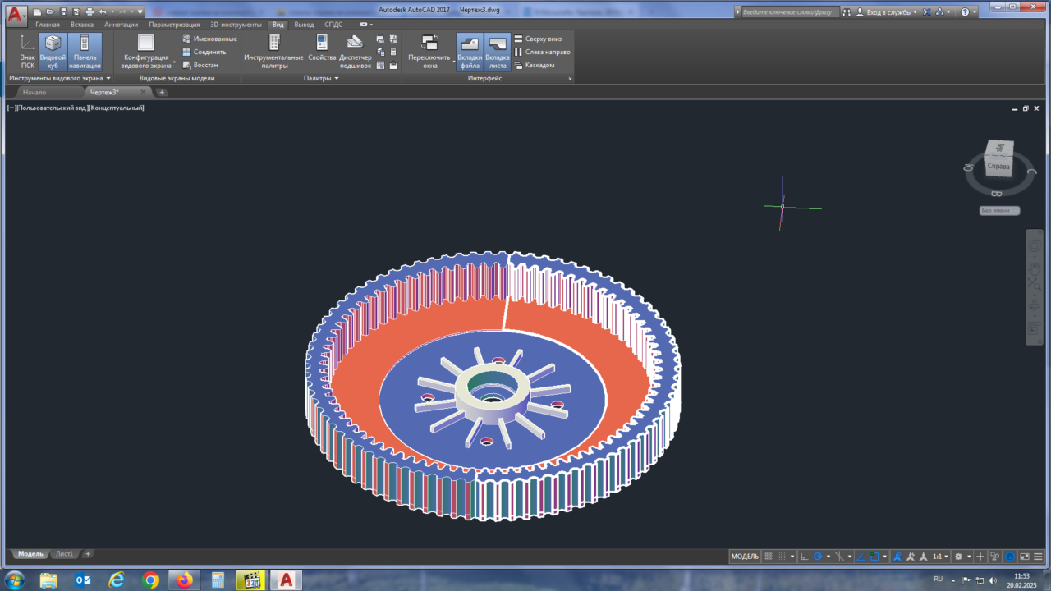Click Save icon in quick access toolbar
The height and width of the screenshot is (591, 1051).
click(65, 11)
